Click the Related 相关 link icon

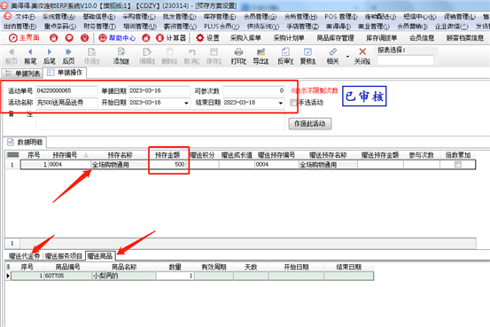pos(333,52)
